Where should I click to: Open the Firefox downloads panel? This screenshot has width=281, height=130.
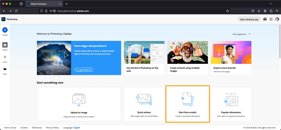pos(259,11)
